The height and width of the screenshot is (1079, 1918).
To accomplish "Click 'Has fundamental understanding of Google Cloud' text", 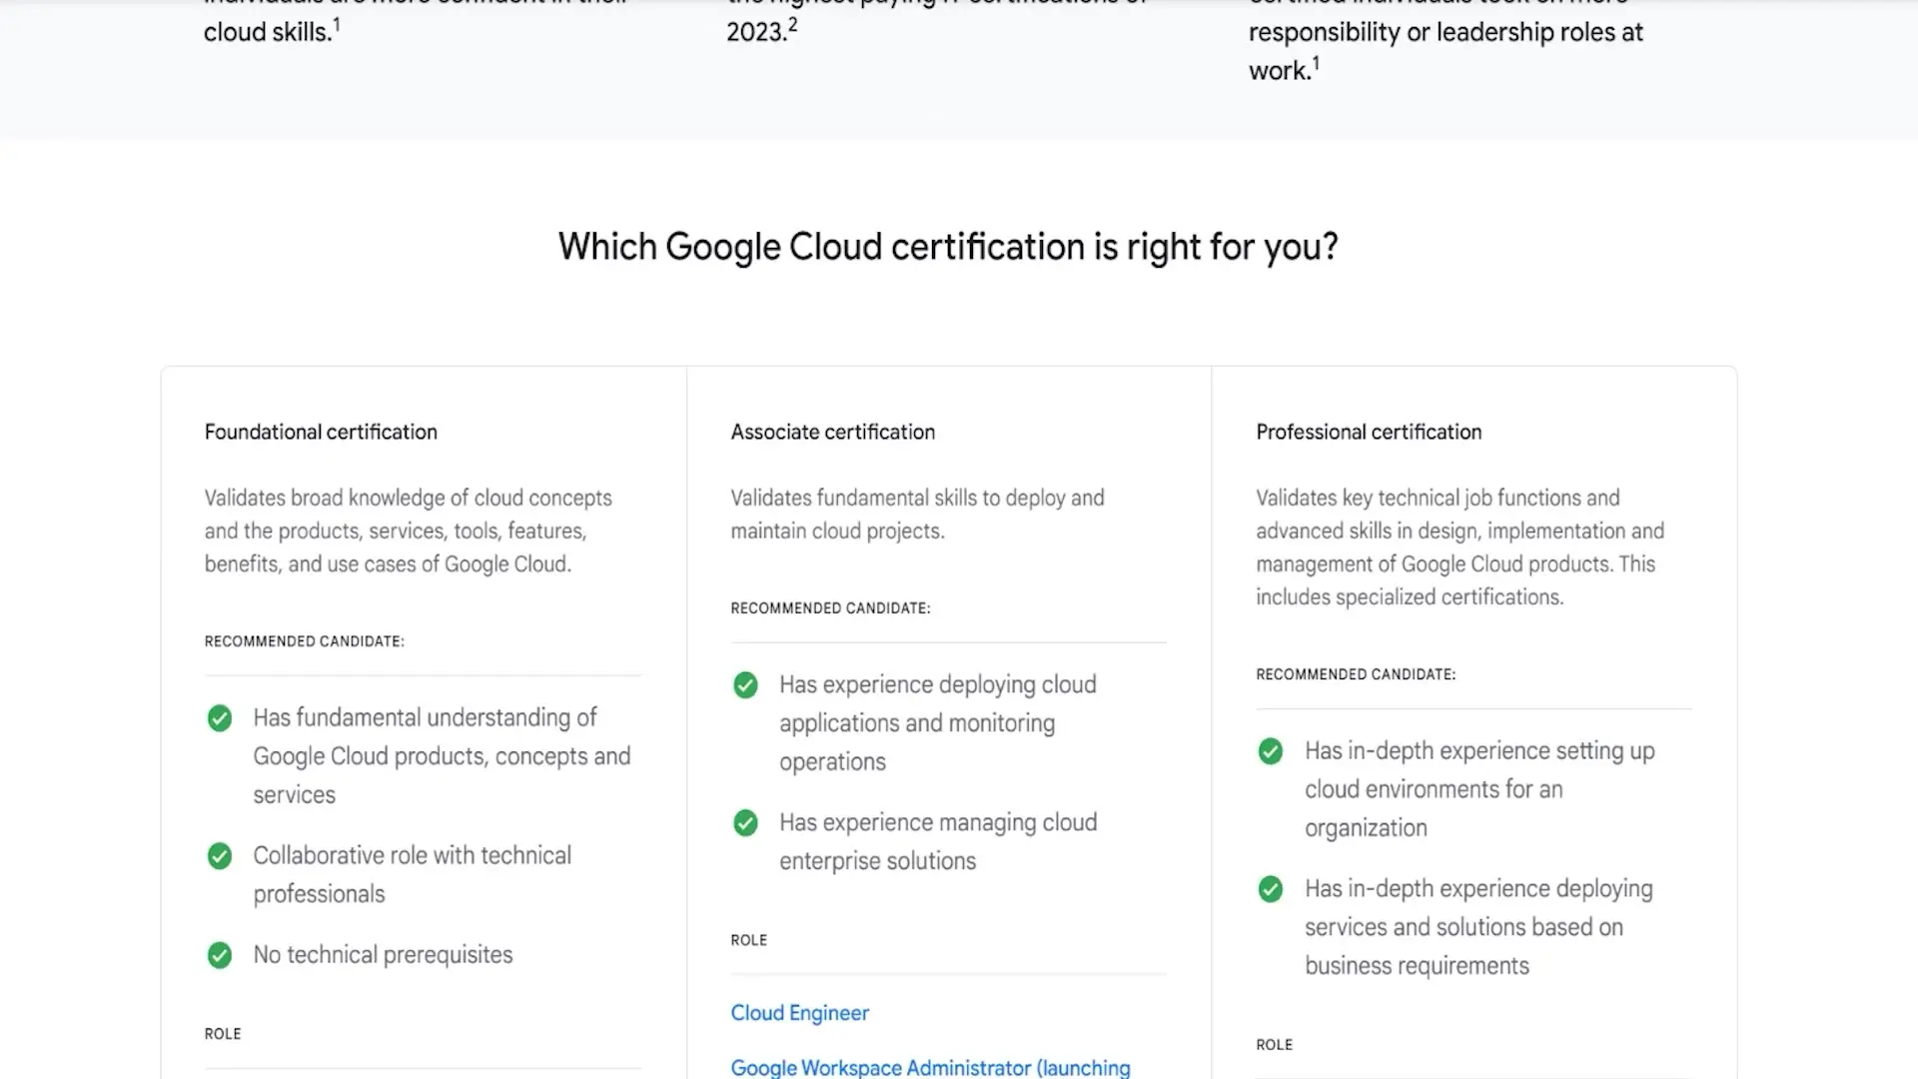I will click(x=442, y=756).
